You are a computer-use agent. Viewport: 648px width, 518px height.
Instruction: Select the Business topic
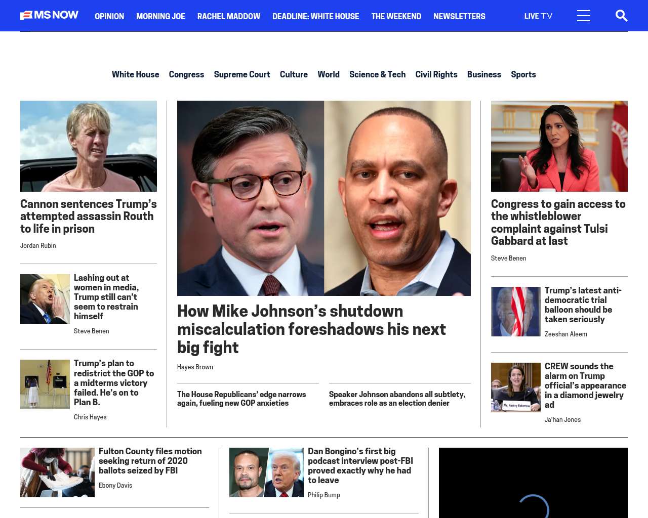click(x=484, y=74)
